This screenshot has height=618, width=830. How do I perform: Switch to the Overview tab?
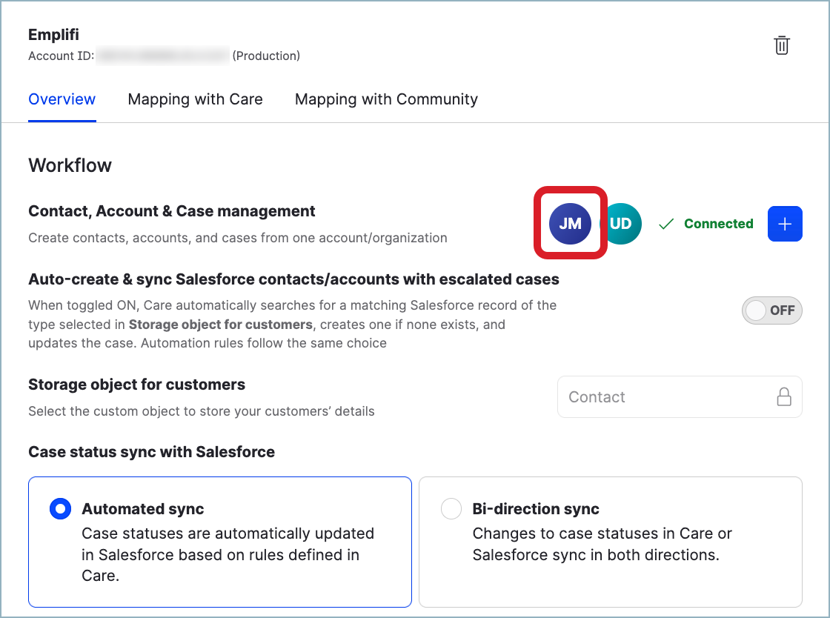62,99
